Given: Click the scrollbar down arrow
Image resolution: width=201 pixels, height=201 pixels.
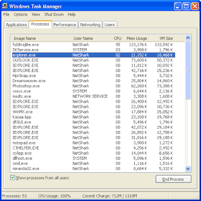Looking at the screenshot, I should [x=188, y=168].
